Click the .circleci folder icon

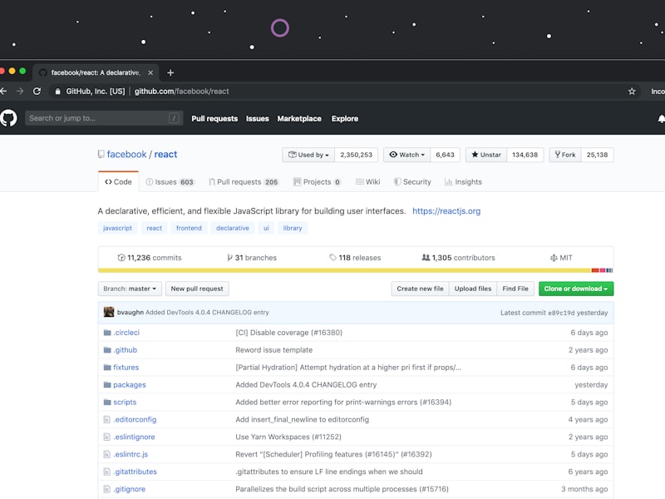click(107, 332)
